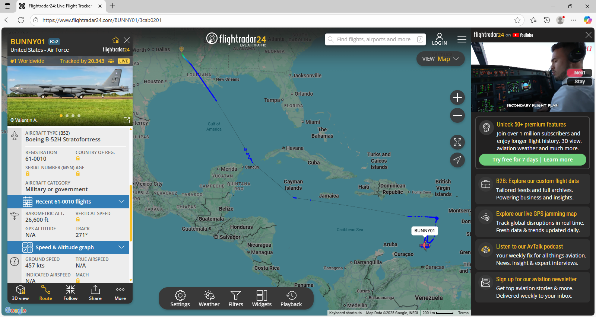This screenshot has height=317, width=596.
Task: Select the Flightradar24 browser tab
Action: pos(61,6)
